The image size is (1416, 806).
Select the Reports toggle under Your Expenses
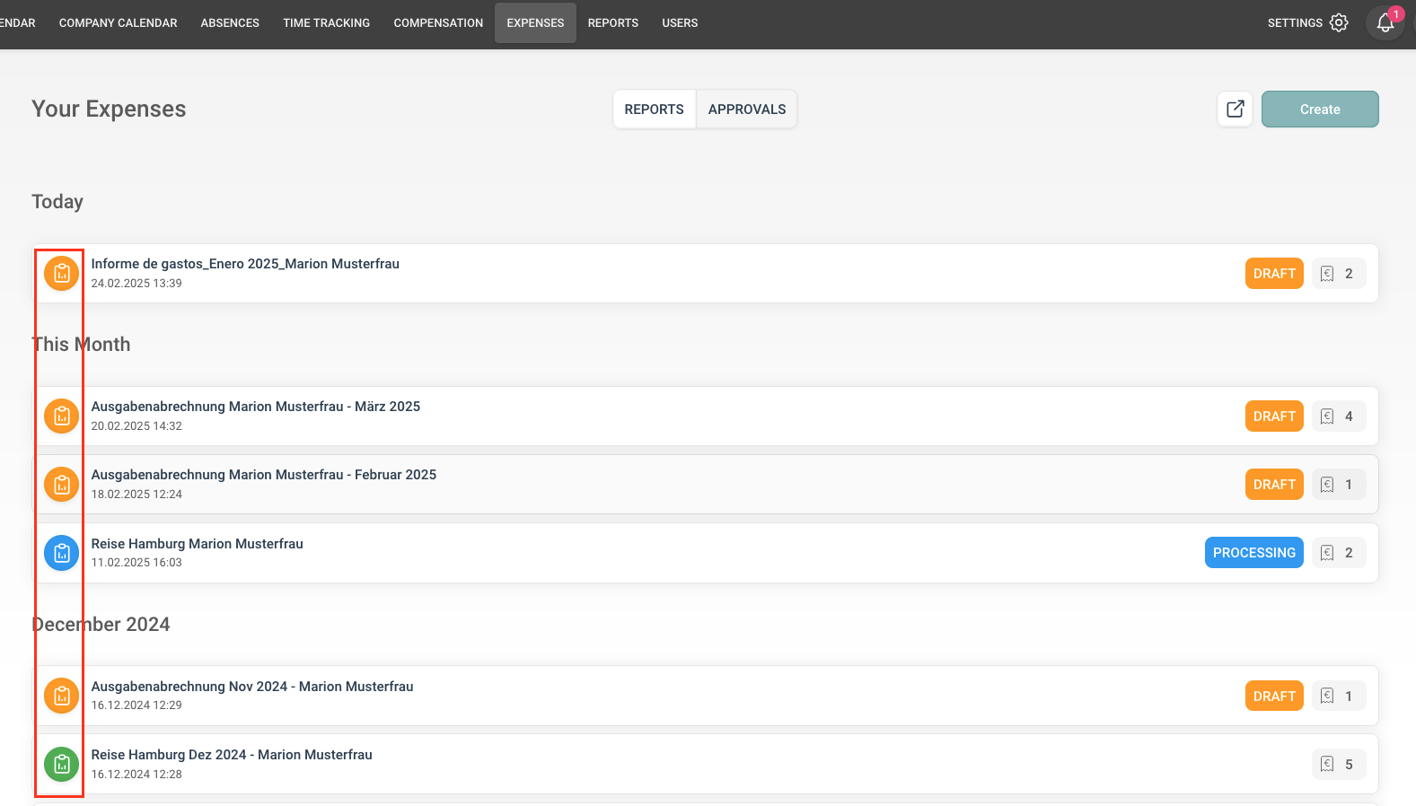coord(654,110)
